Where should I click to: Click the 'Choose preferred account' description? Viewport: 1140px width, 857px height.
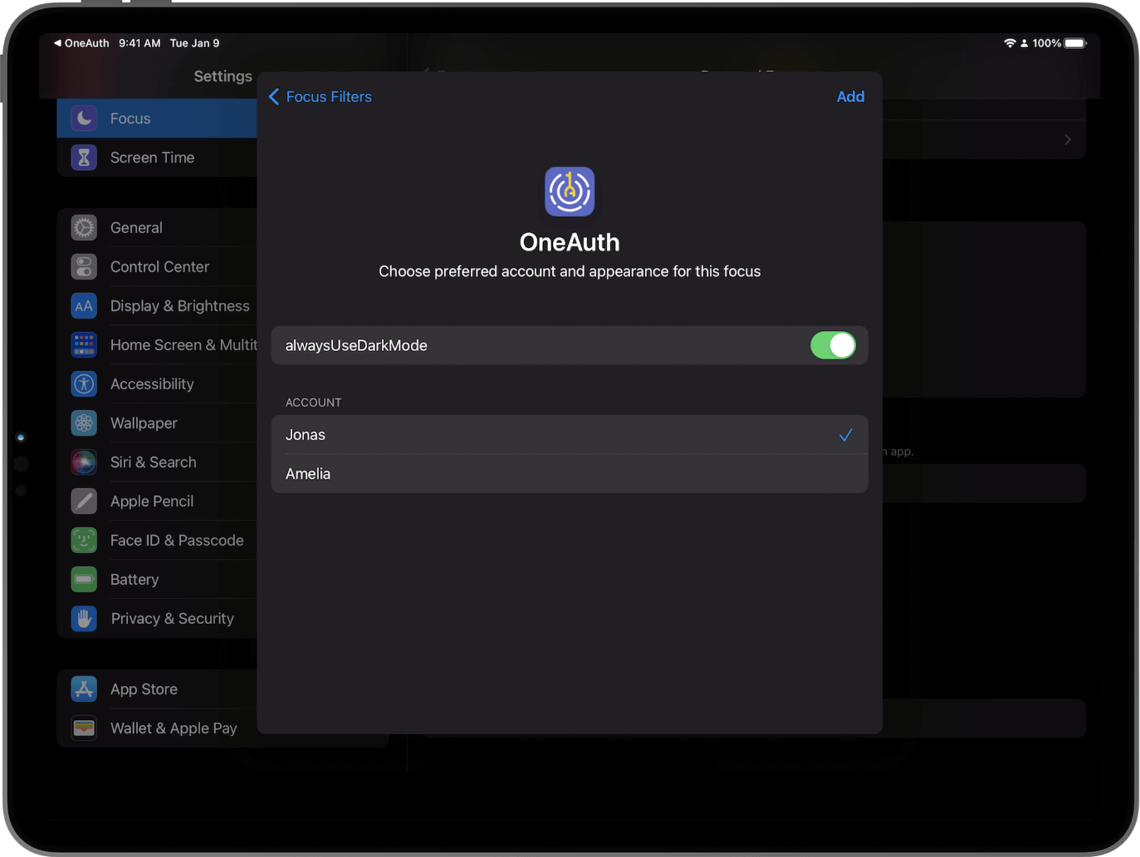(x=570, y=271)
